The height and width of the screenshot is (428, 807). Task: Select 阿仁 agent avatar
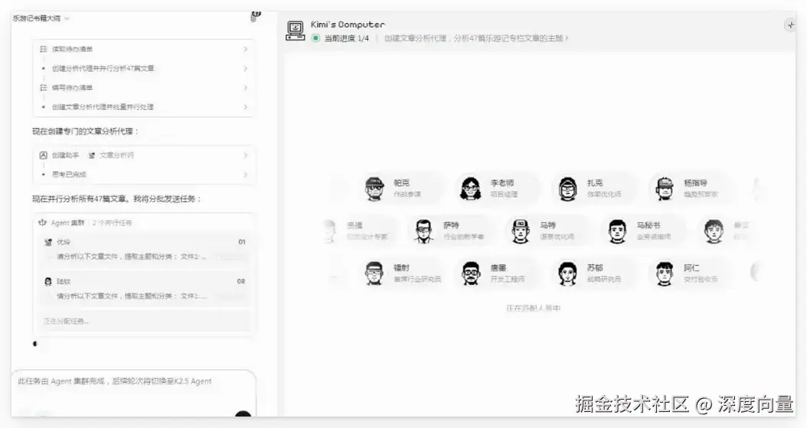(665, 273)
